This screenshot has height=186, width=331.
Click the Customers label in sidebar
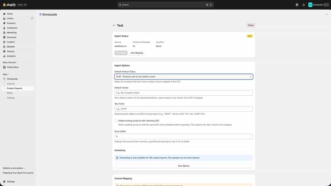coord(12,28)
